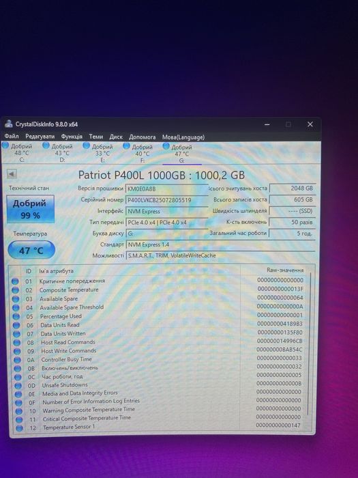Close the CrystalDiskInfo window
358x478 pixels.
click(x=310, y=124)
